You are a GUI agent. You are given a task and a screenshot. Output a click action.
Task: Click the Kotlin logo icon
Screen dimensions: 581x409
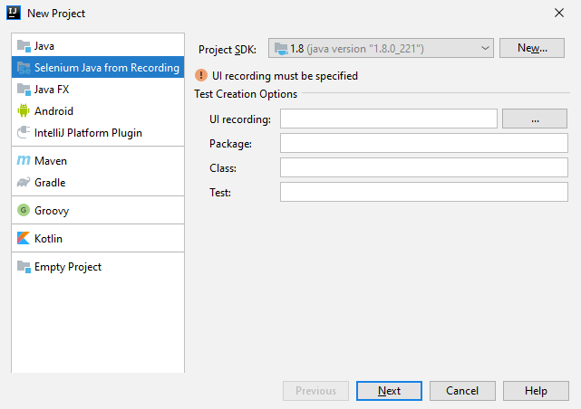pyautogui.click(x=24, y=238)
